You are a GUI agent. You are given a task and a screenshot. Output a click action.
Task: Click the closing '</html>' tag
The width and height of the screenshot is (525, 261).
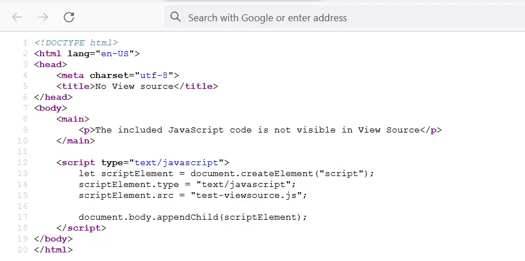(53, 250)
